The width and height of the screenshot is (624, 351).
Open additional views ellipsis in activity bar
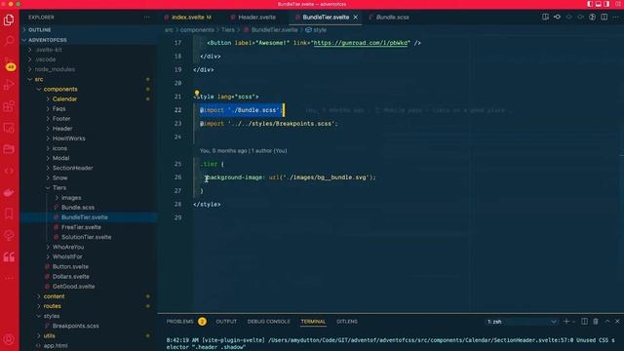point(9,277)
